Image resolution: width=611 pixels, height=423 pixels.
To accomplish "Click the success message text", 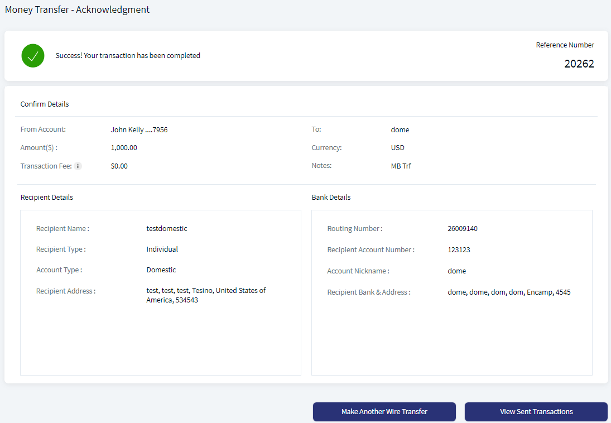I will pos(128,56).
